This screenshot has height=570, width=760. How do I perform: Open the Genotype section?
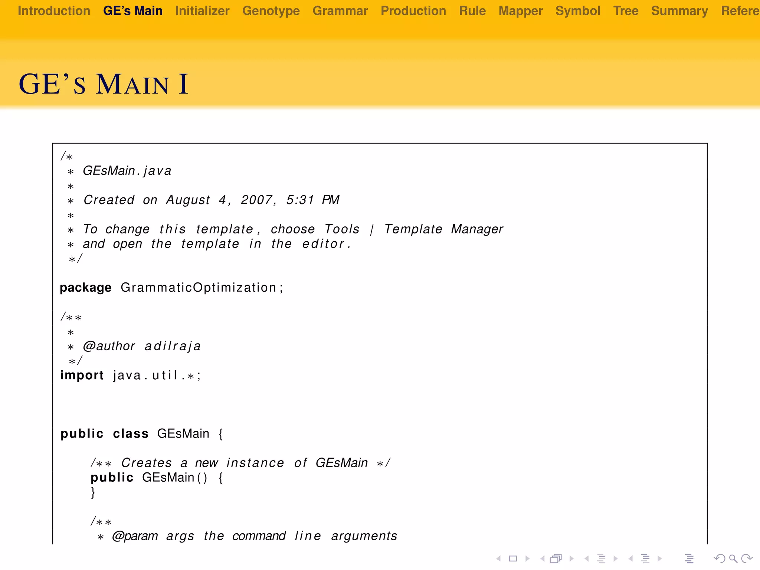[271, 11]
